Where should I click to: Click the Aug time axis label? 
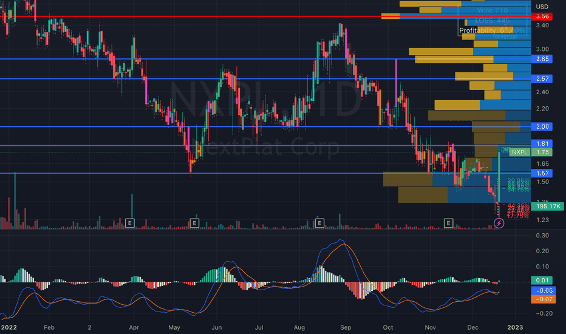click(299, 327)
